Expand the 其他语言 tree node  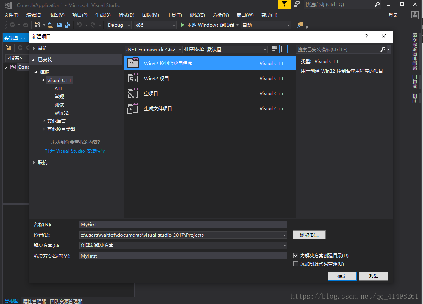pyautogui.click(x=43, y=121)
